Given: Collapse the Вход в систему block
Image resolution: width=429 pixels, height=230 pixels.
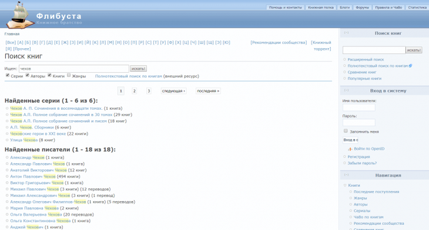Looking at the screenshot, I should 346,90.
